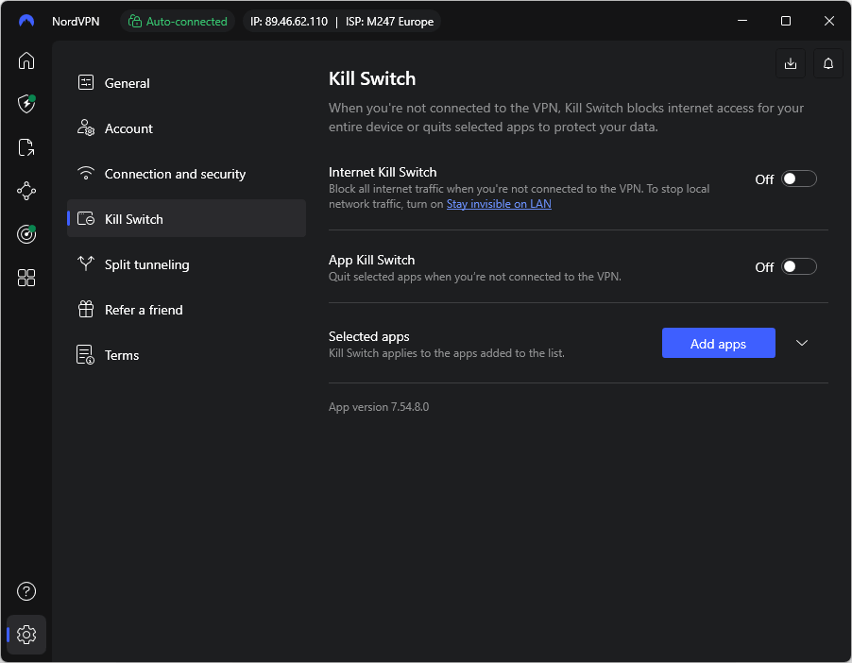
Task: Turn on the App Kill Switch
Action: [798, 266]
